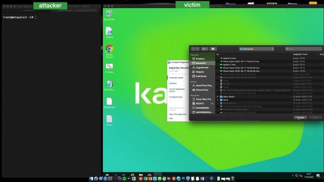
Task: Click the Windows taskbar clock and date
Action: (309, 175)
